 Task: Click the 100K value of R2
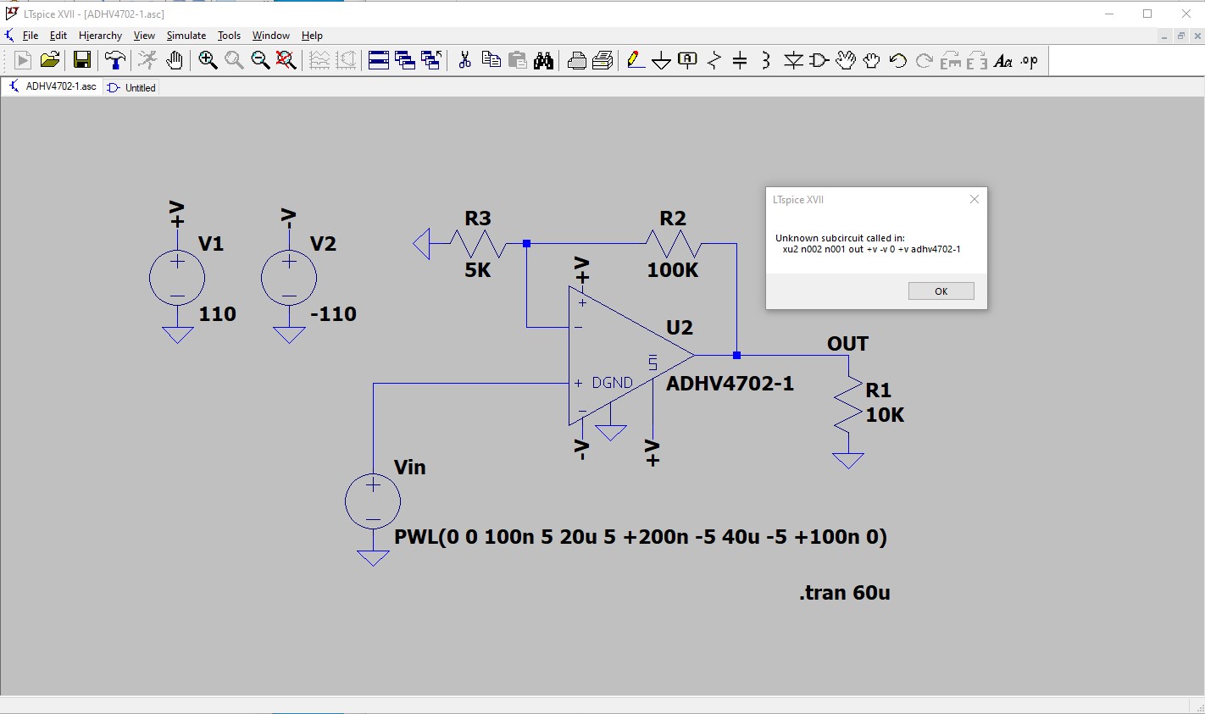point(673,270)
